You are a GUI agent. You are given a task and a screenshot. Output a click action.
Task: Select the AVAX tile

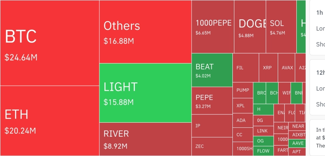[x=286, y=68]
